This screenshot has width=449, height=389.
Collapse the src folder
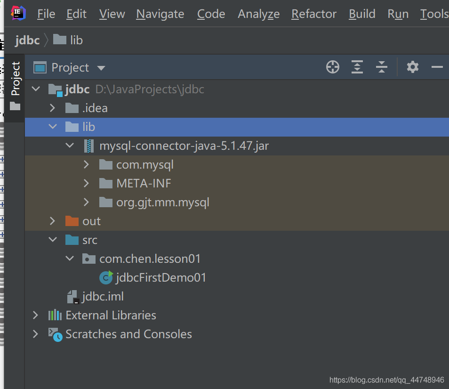(x=53, y=239)
